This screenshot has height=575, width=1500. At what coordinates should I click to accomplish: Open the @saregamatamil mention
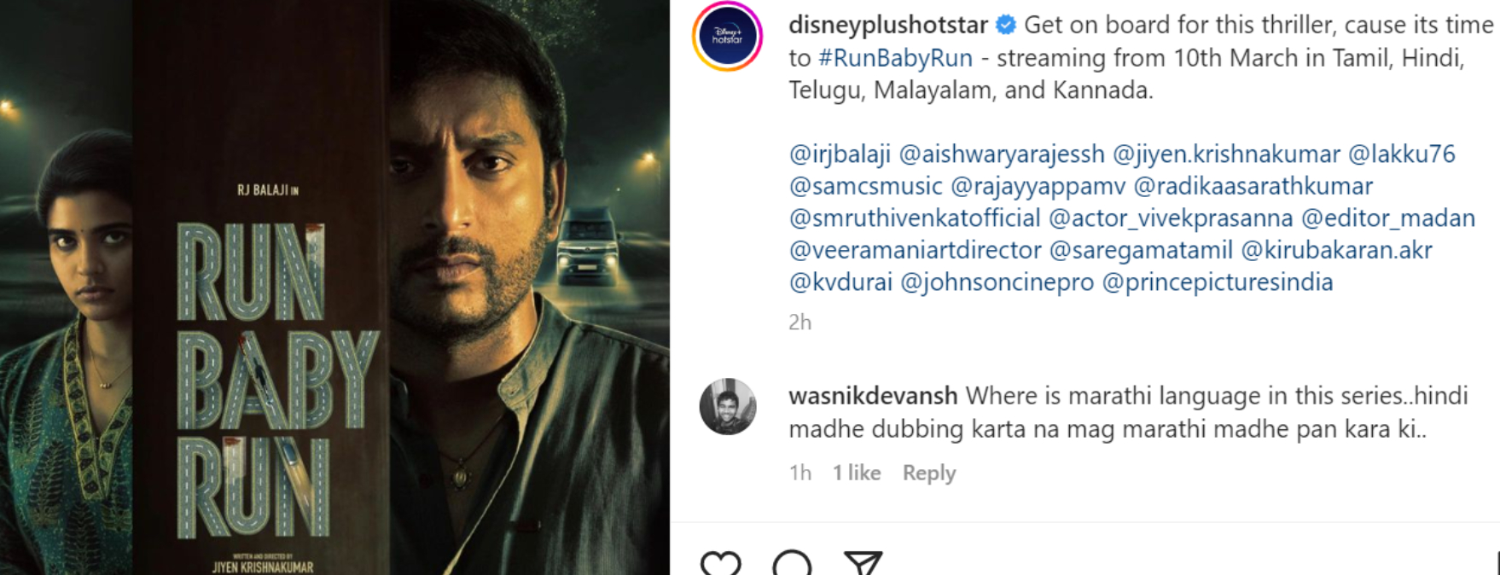click(1140, 250)
